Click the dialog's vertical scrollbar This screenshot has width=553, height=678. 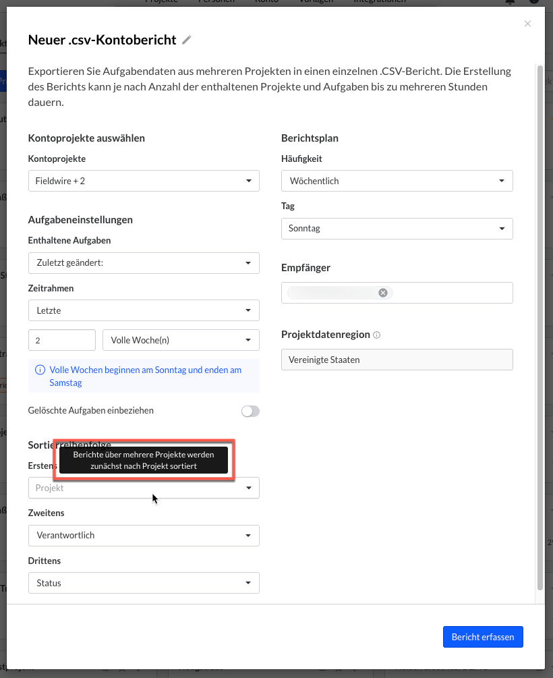coord(539,324)
